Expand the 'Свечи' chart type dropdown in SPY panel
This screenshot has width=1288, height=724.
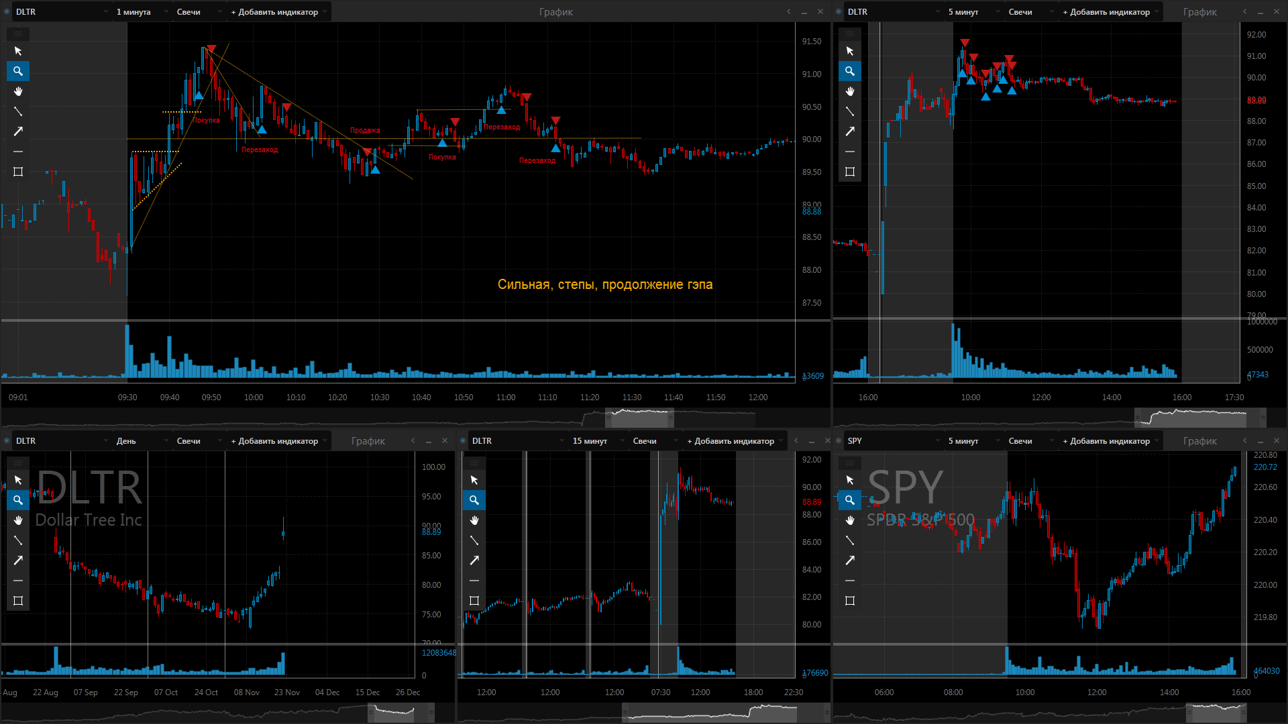[x=1030, y=441]
